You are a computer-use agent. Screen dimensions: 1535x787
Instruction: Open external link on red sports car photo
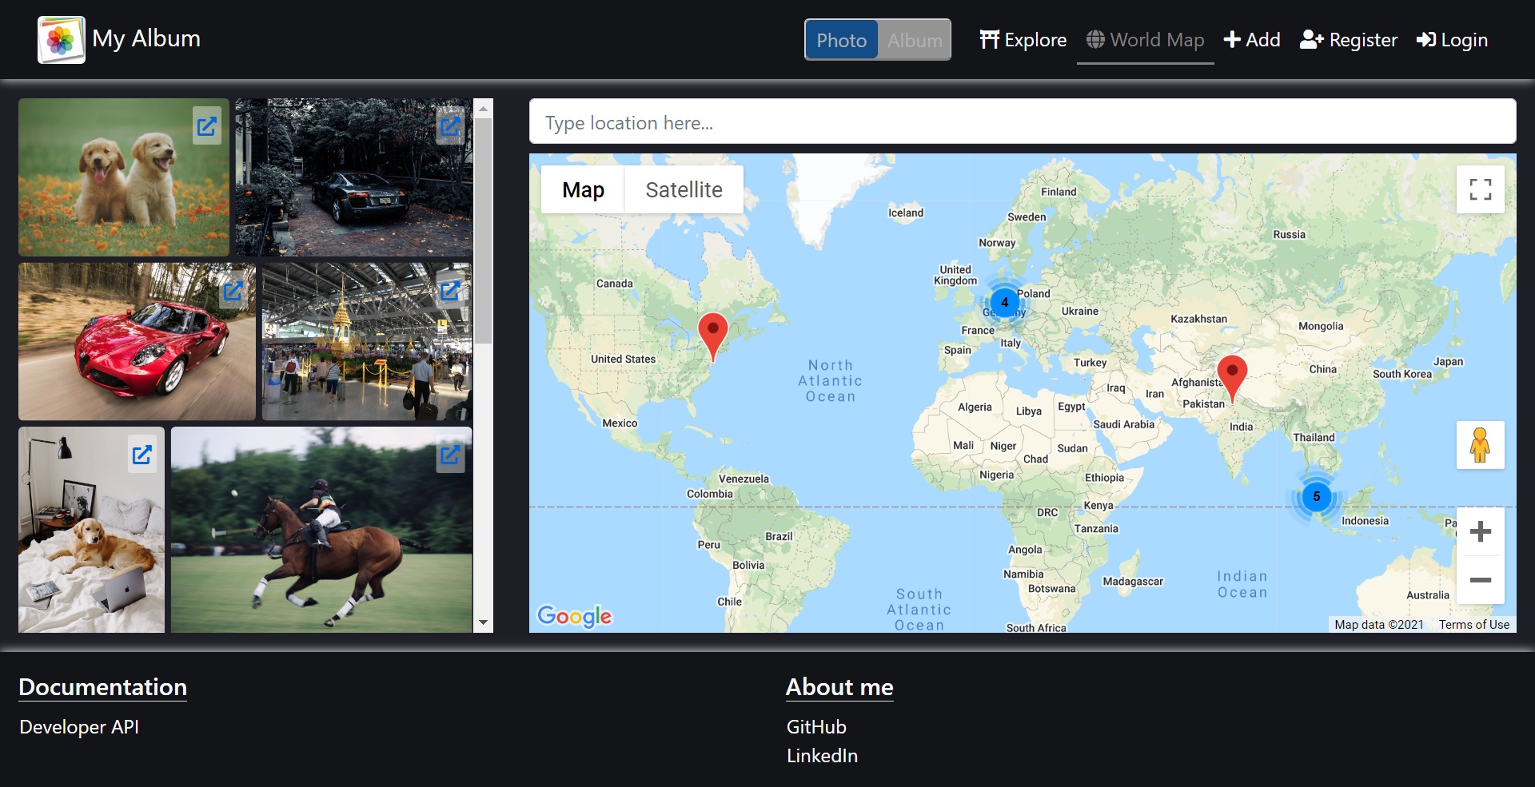pos(233,291)
